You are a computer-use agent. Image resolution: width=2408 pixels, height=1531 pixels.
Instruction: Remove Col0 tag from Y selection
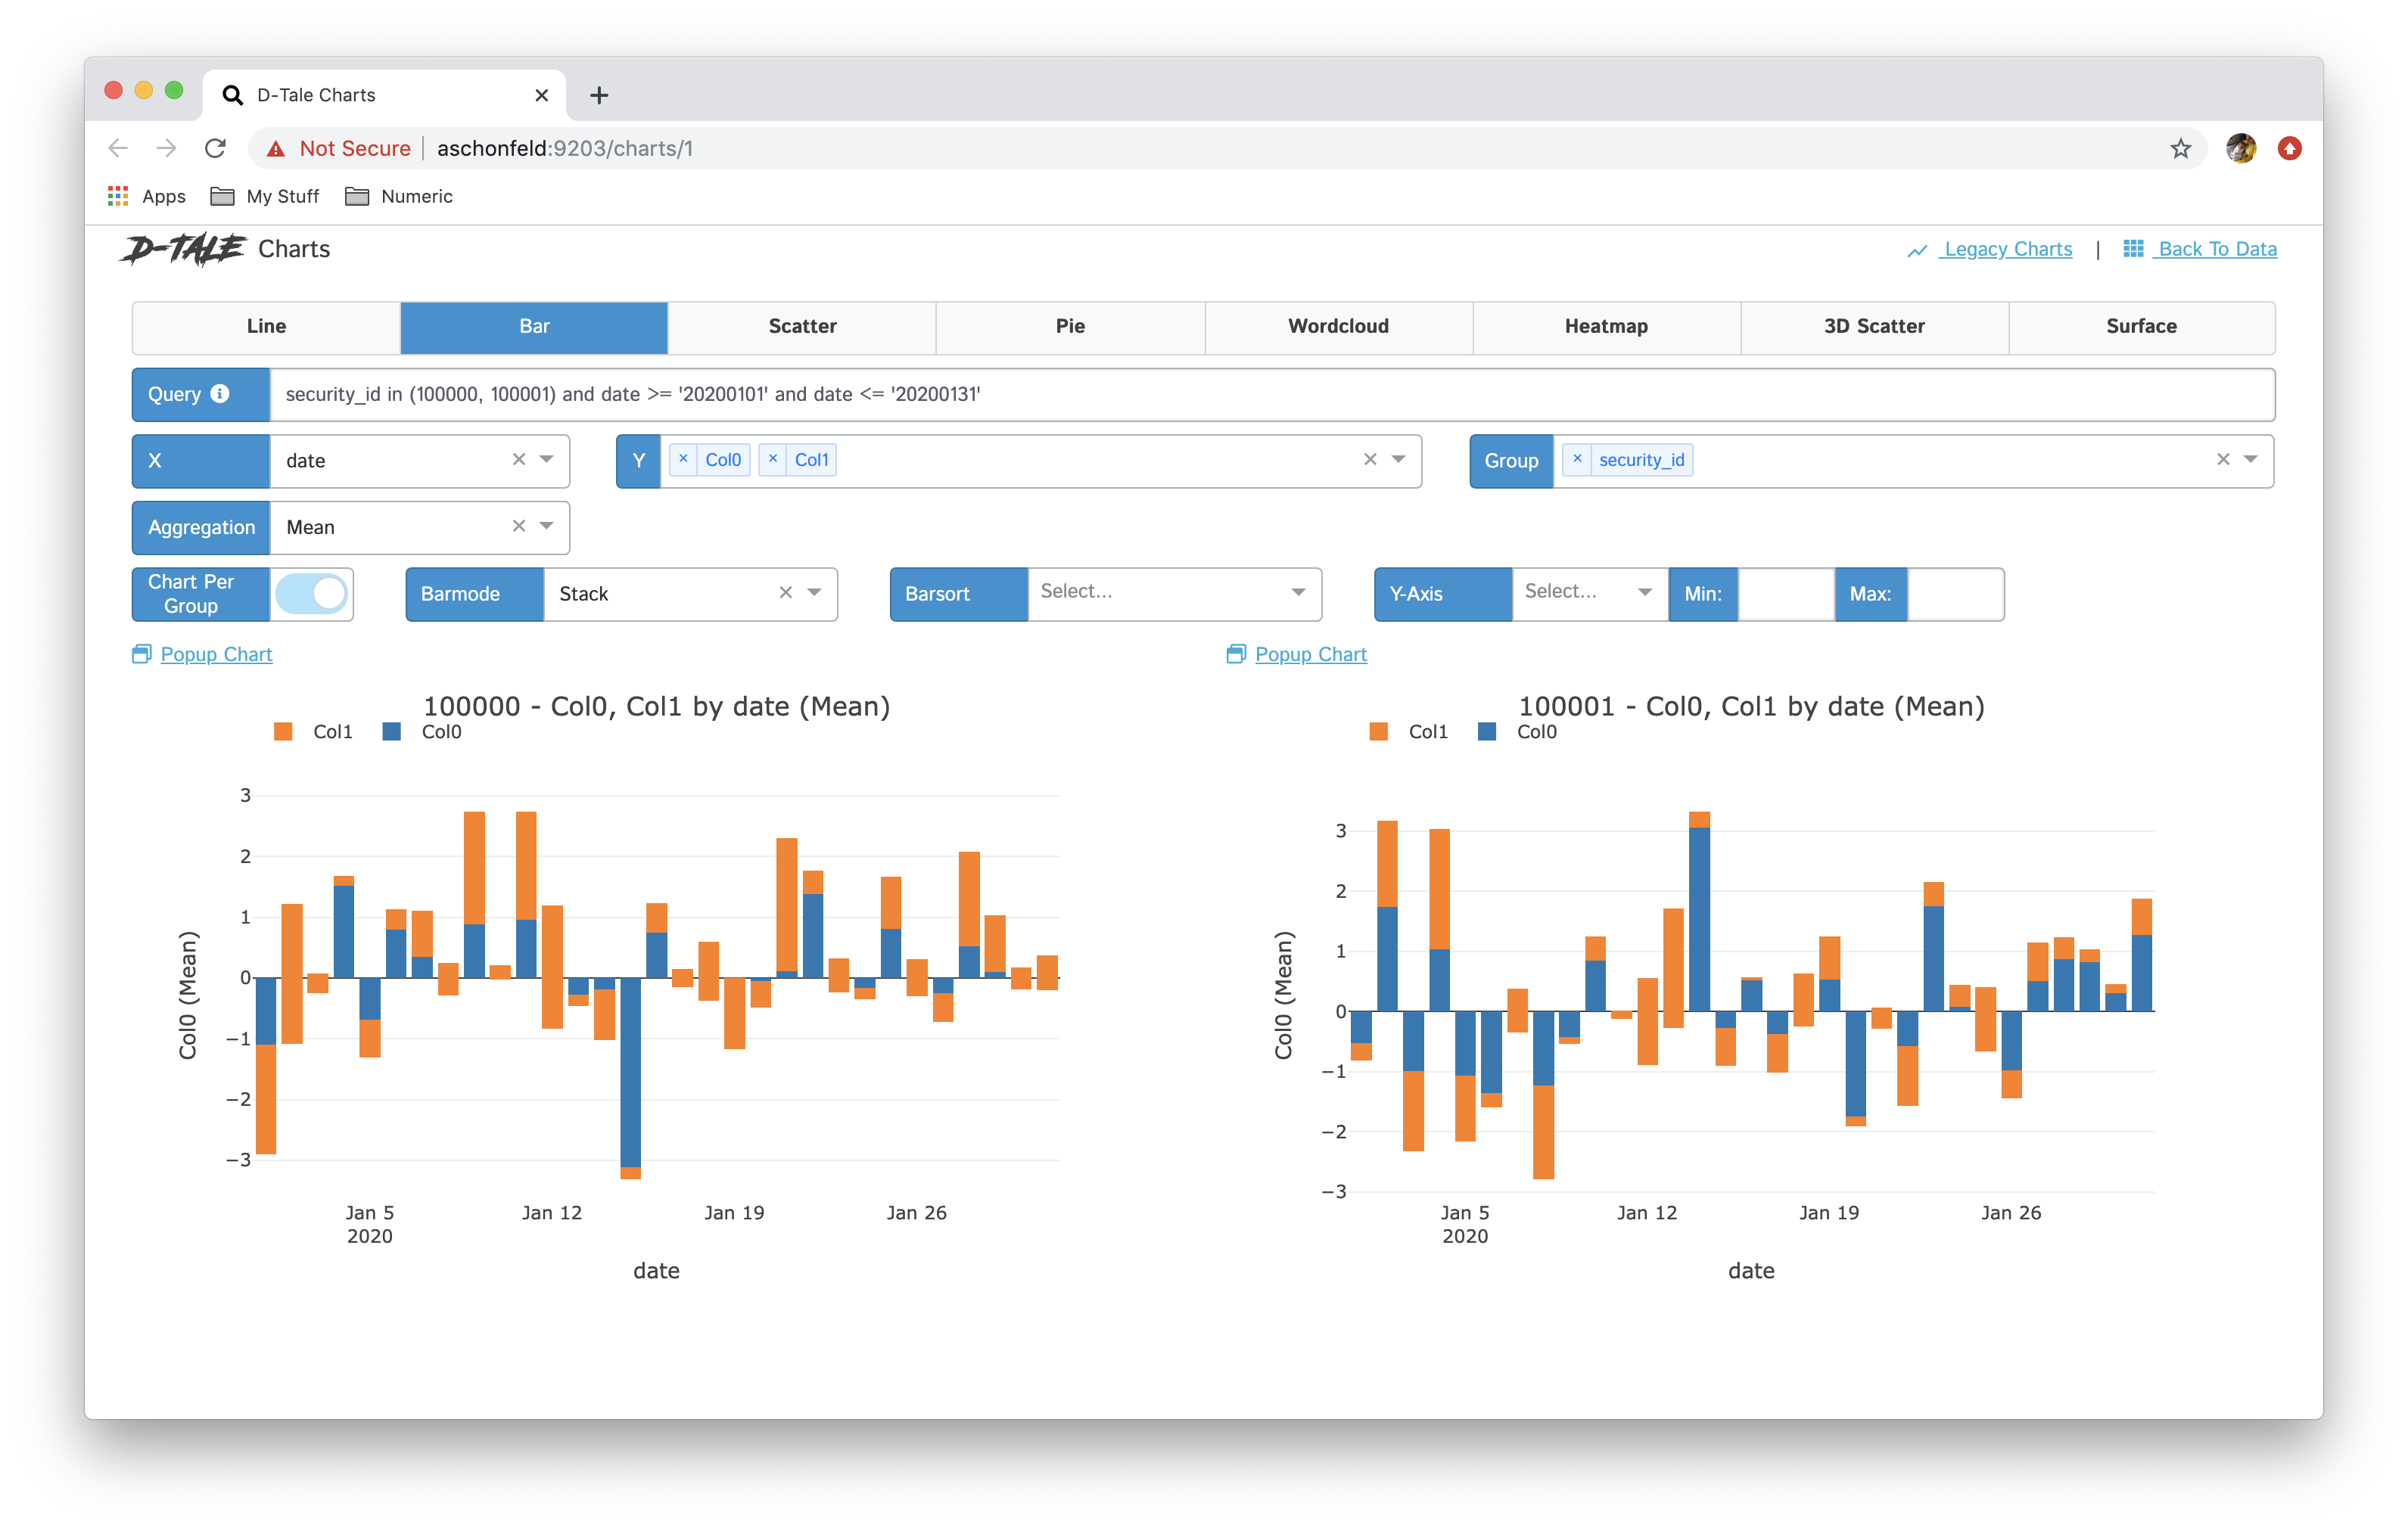684,460
